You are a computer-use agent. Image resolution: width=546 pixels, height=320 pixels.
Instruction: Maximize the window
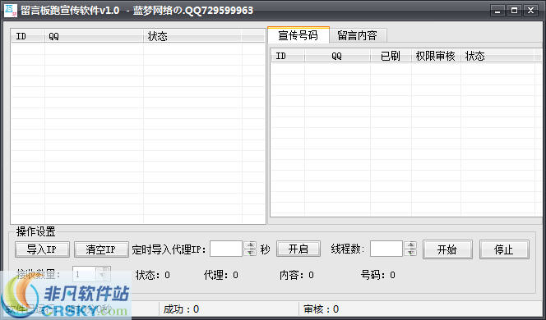tap(514, 11)
